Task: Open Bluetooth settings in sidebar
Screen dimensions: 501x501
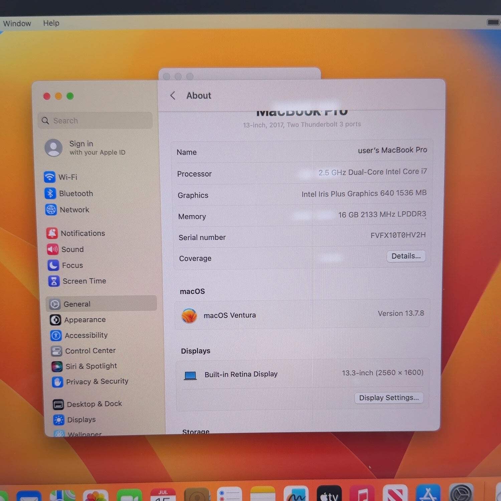Action: (x=69, y=193)
